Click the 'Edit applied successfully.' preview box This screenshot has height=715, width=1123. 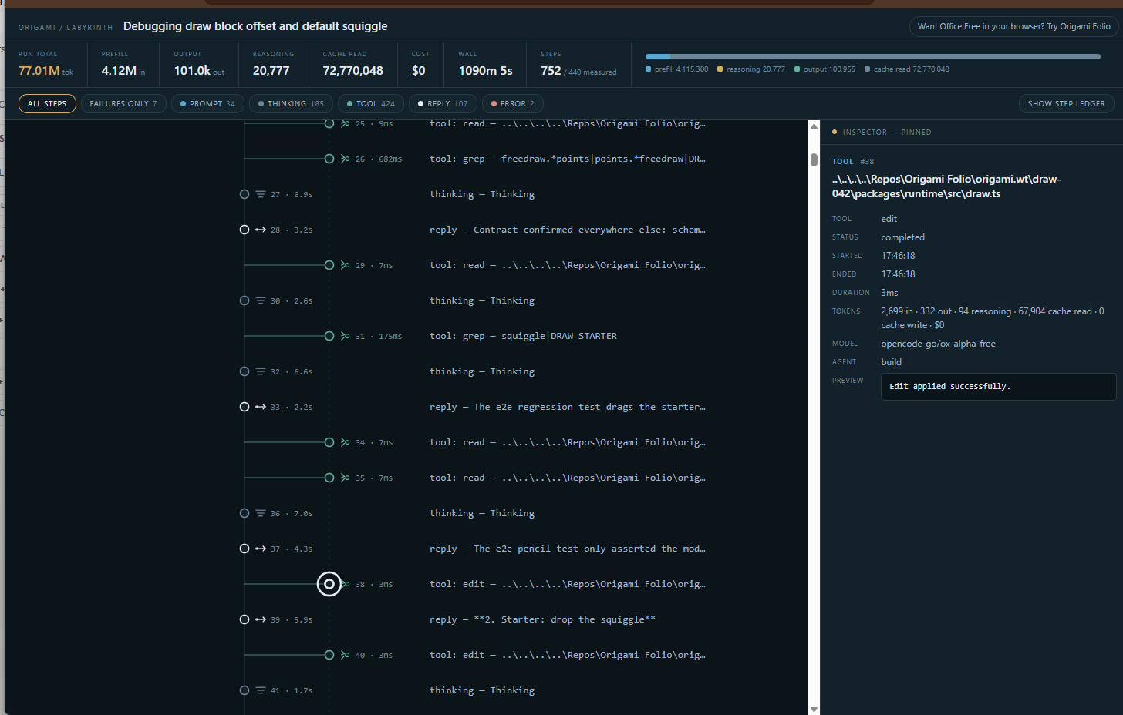[x=998, y=387]
